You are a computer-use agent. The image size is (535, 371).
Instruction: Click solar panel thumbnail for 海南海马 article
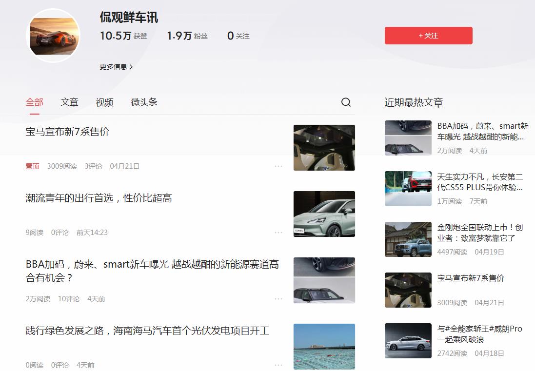click(324, 347)
